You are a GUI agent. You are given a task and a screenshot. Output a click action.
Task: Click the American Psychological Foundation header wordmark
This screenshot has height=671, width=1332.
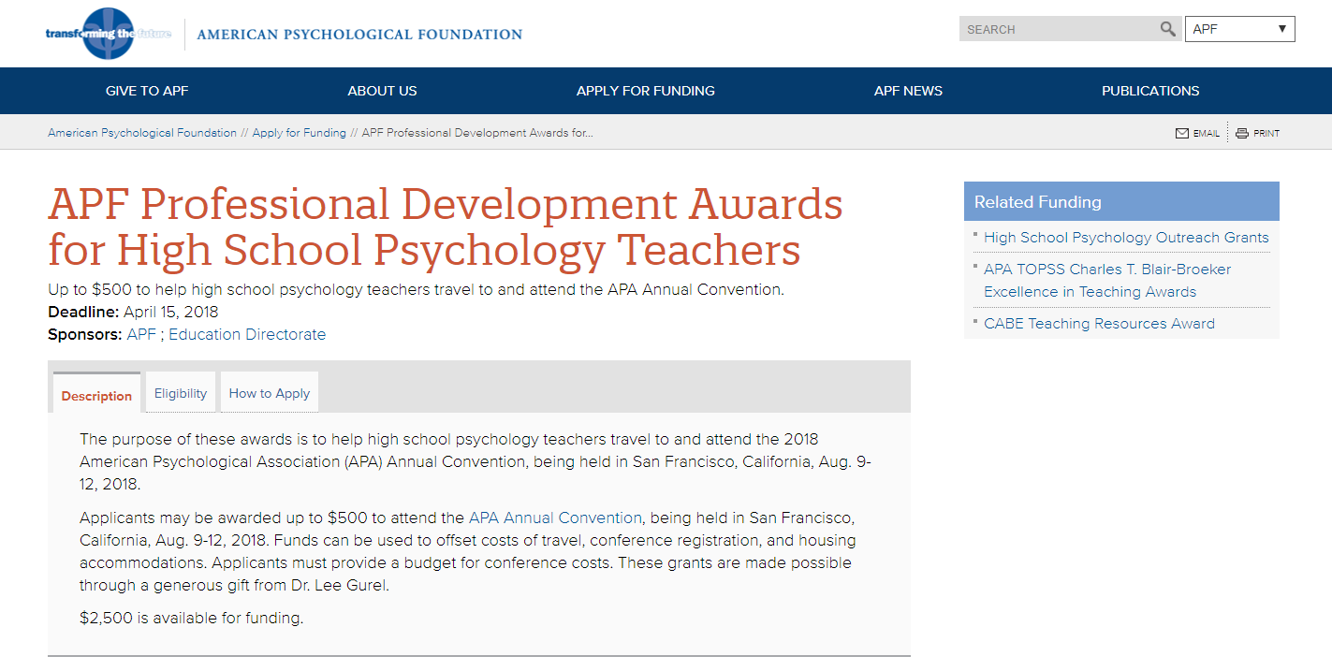pos(359,34)
